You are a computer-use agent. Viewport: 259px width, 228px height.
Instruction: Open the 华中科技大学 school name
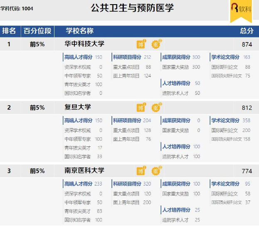tap(84, 44)
